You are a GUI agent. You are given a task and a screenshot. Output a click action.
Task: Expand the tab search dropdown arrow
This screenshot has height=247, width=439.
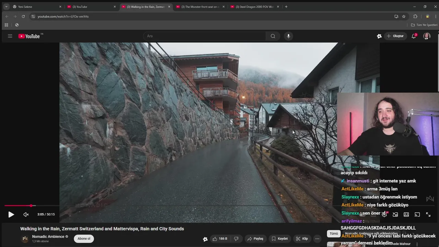pos(6,7)
